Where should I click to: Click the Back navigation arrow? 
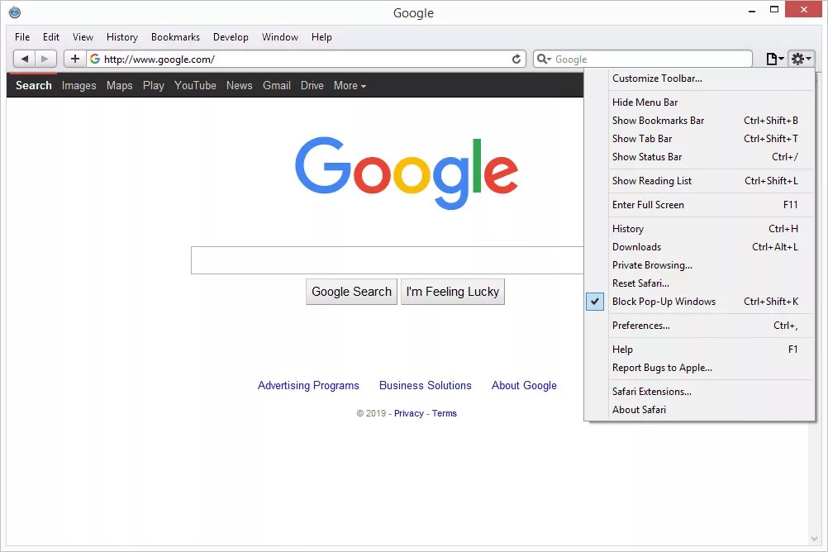pos(24,59)
